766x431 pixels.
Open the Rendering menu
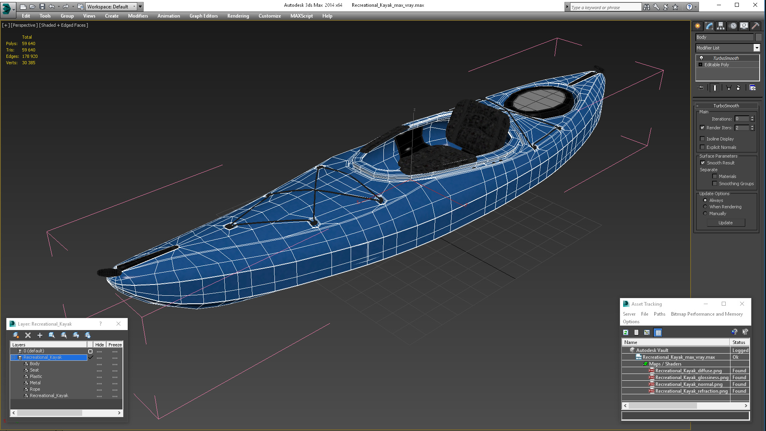(x=238, y=16)
